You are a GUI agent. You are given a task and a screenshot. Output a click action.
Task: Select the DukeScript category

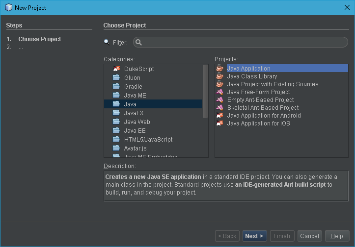139,69
